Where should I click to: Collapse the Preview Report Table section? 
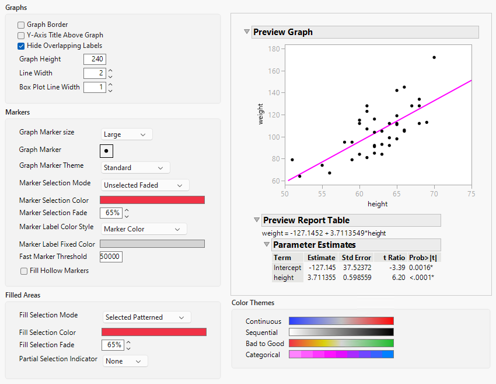(x=257, y=220)
